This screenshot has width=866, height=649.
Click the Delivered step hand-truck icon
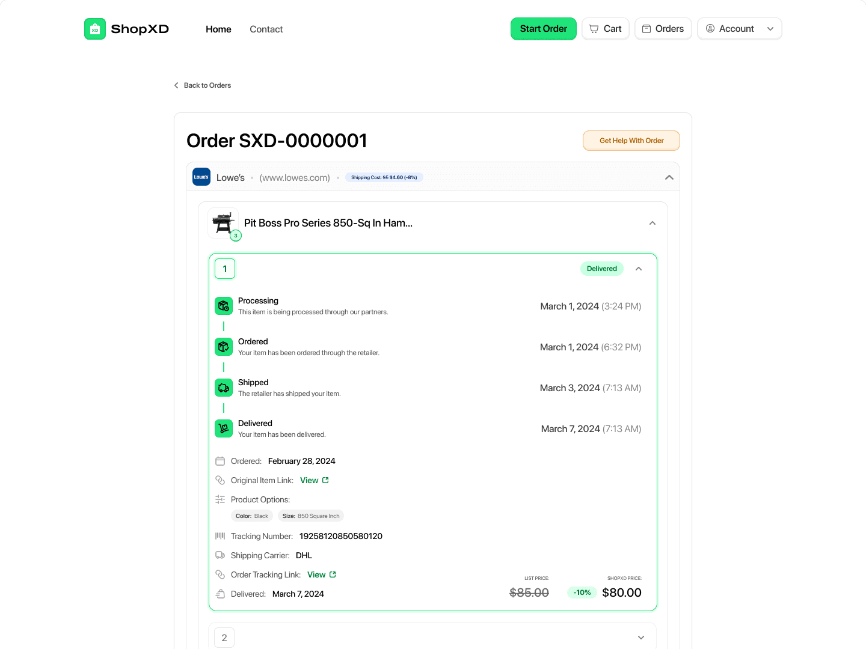[224, 428]
